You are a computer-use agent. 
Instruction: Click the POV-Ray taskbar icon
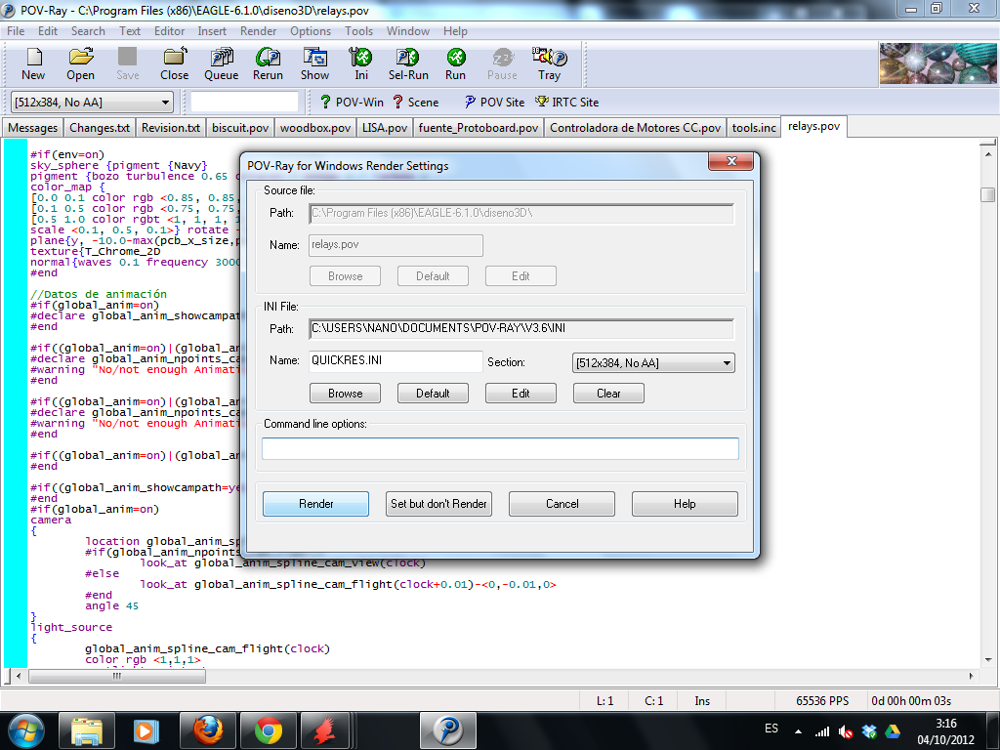(447, 730)
